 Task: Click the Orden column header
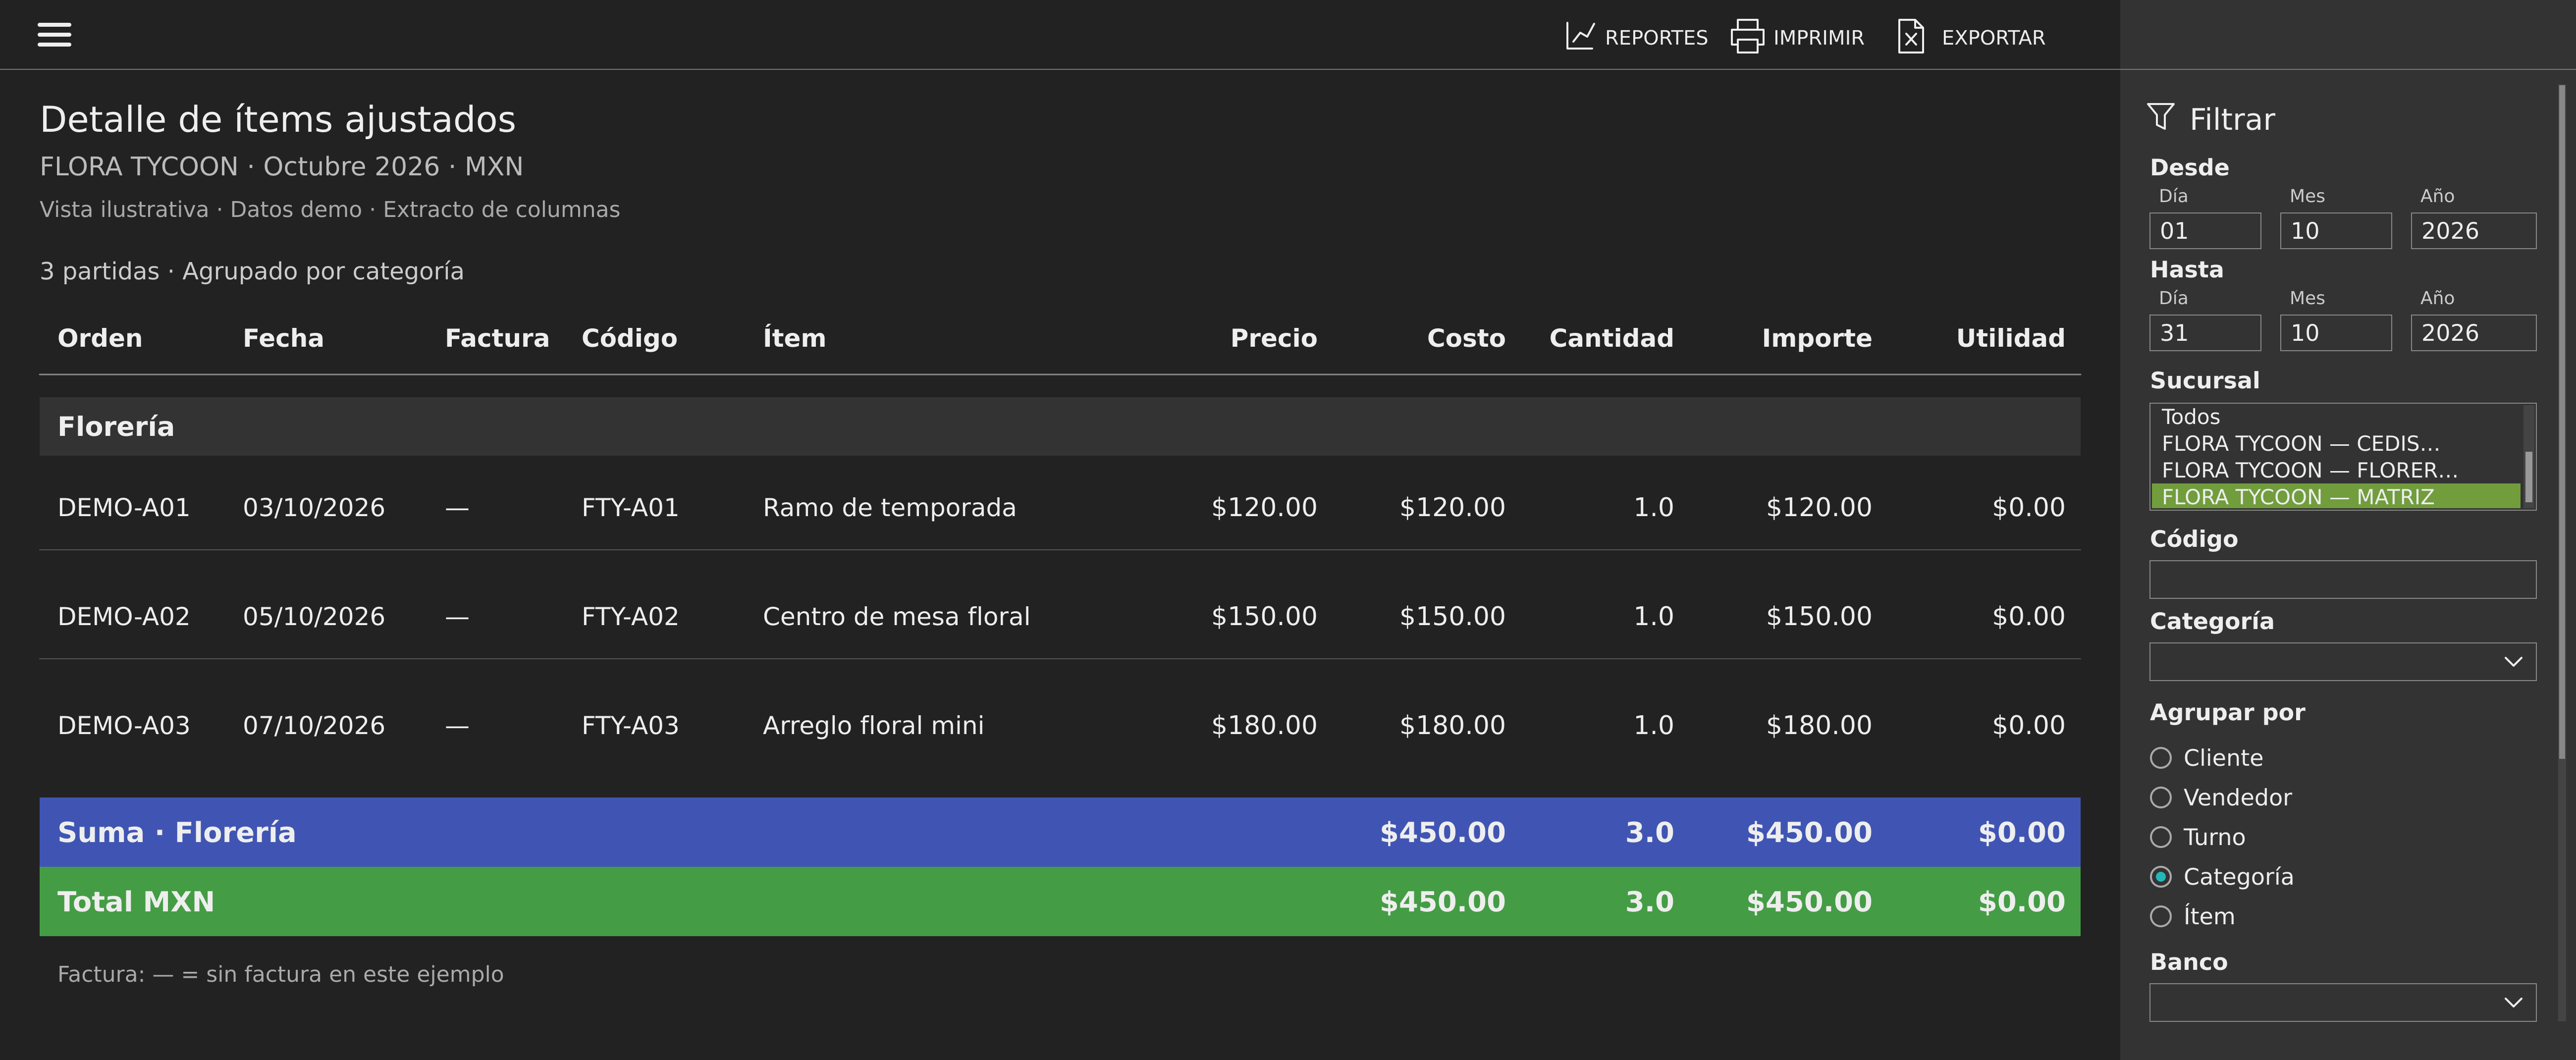coord(100,338)
